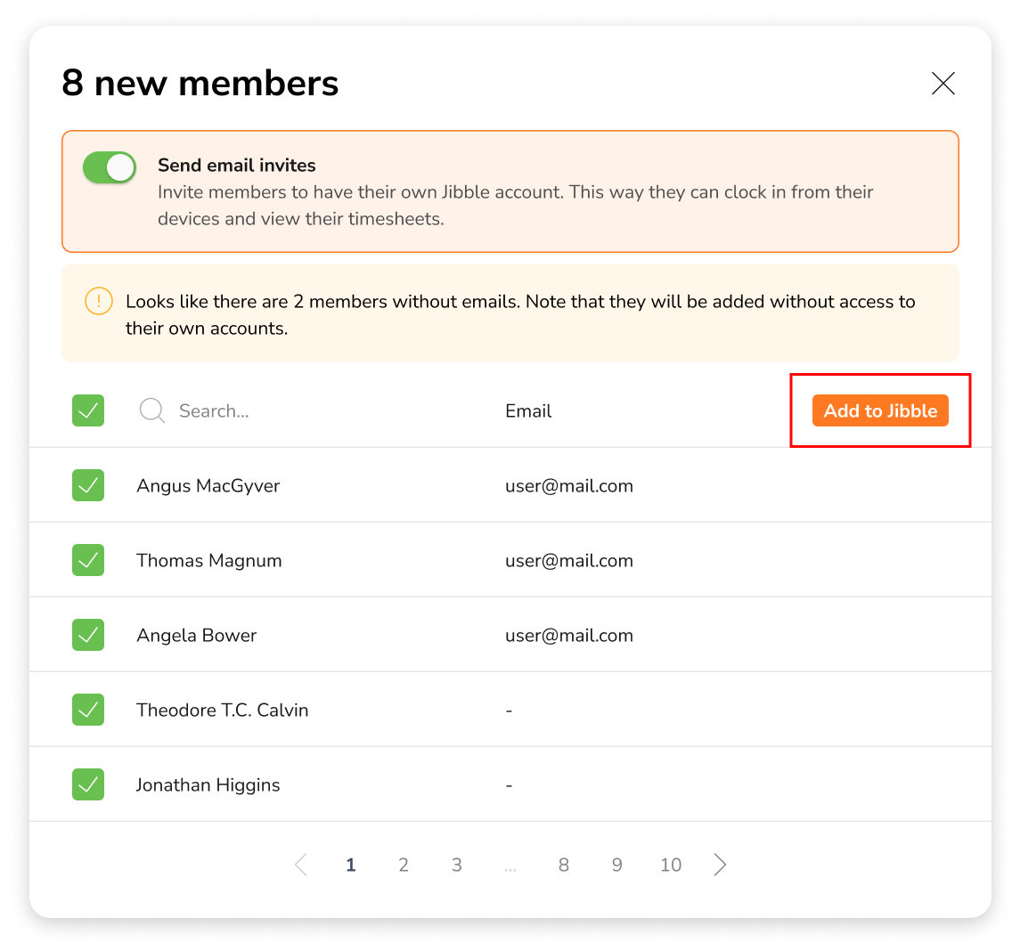This screenshot has width=1020, height=942.
Task: Close the 8 new members dialog
Action: click(942, 83)
